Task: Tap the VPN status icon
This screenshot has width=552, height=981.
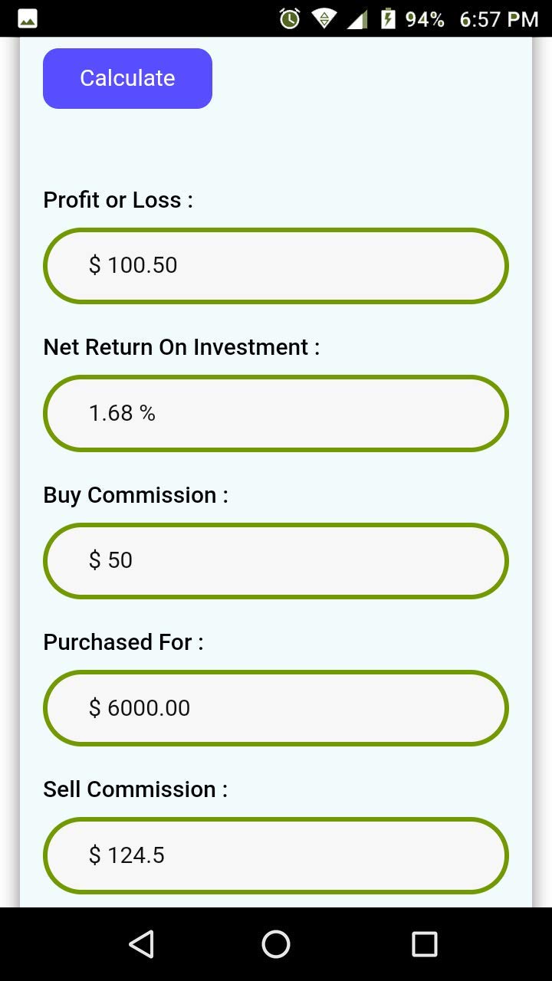Action: (324, 19)
